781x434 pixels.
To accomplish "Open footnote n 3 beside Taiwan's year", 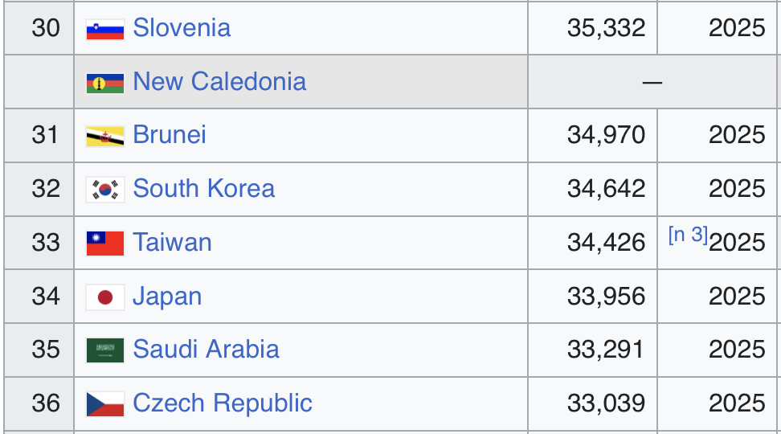I will [x=688, y=234].
